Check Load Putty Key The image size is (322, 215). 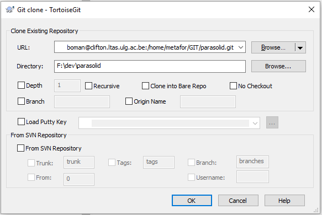point(21,121)
